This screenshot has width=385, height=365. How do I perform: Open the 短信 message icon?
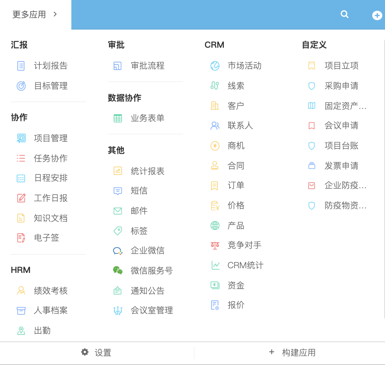pos(117,191)
